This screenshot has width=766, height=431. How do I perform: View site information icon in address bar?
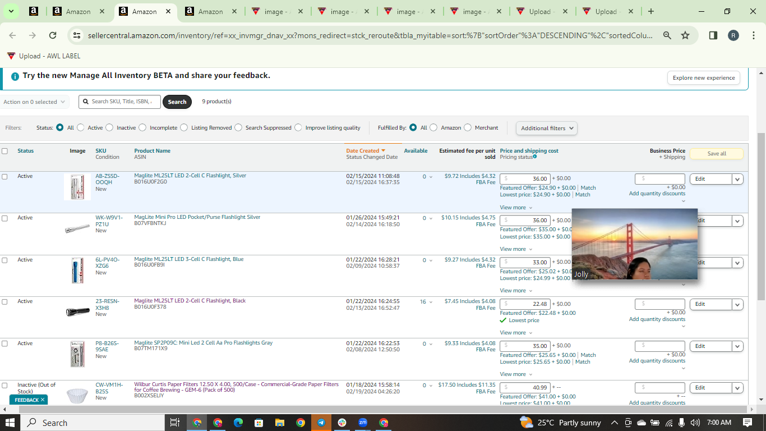(x=77, y=35)
